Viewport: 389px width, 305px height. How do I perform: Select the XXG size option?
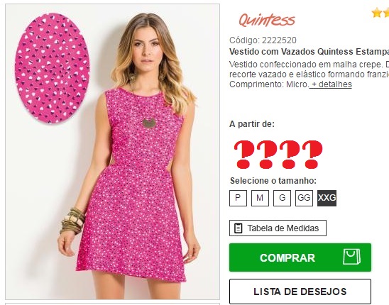(327, 198)
